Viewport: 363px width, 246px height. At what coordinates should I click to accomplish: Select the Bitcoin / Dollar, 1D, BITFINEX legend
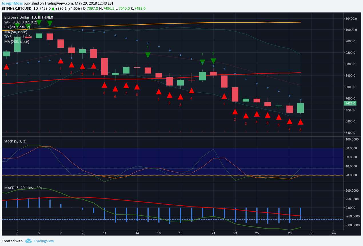pos(29,17)
